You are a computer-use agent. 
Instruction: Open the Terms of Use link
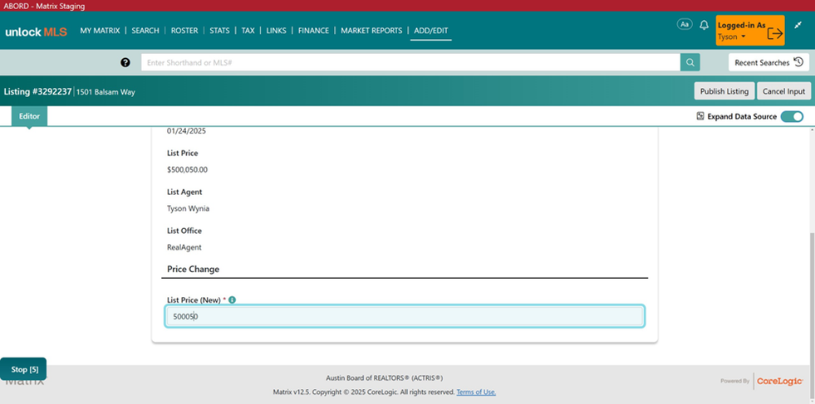(476, 392)
